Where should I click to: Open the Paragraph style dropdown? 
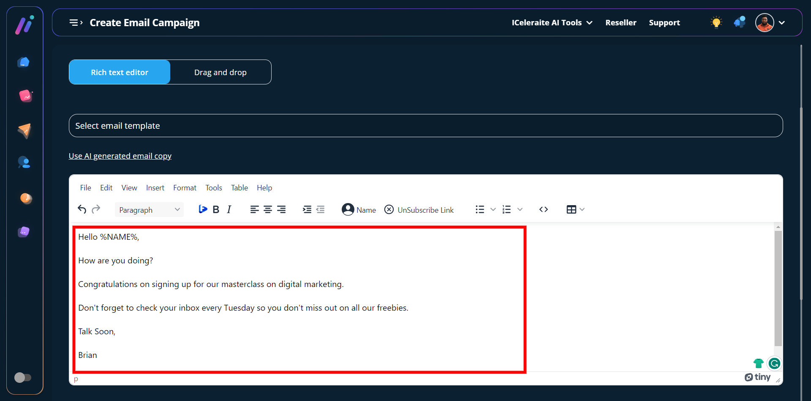tap(149, 210)
